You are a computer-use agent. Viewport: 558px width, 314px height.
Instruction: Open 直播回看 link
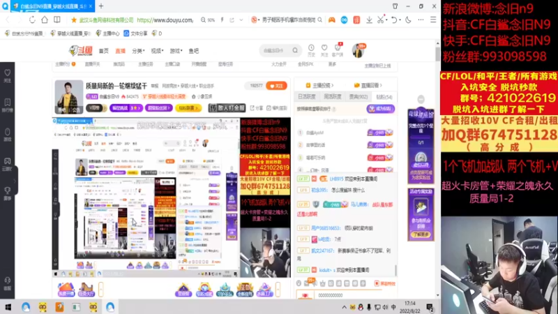[x=368, y=85]
